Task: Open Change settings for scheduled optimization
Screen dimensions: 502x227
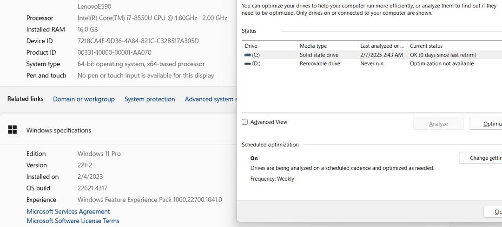Action: [x=480, y=158]
